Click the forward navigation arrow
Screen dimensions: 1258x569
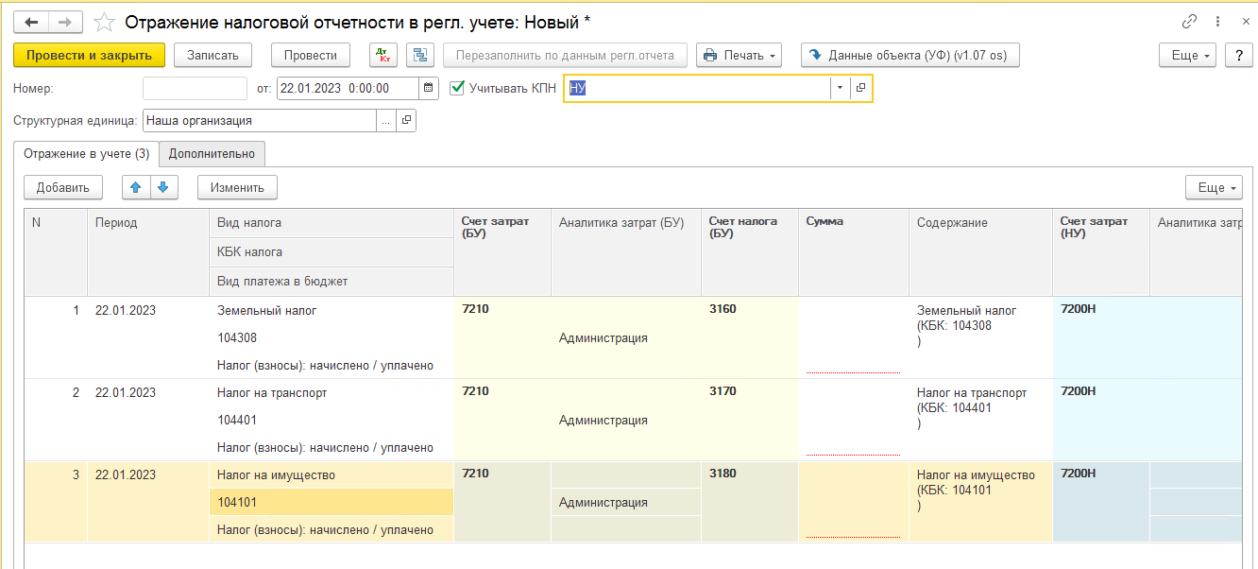tap(65, 22)
